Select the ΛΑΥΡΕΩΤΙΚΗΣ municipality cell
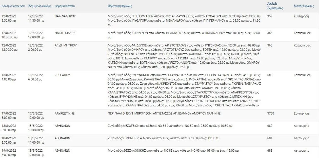 65,114
